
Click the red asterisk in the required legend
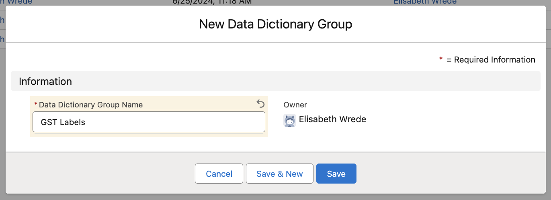pos(441,59)
